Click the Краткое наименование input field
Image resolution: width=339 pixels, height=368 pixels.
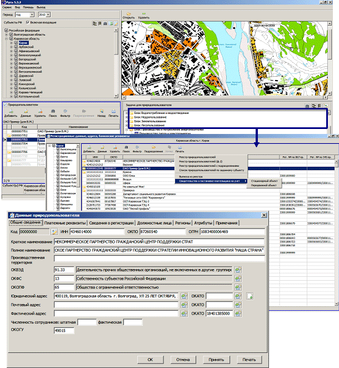159,242
